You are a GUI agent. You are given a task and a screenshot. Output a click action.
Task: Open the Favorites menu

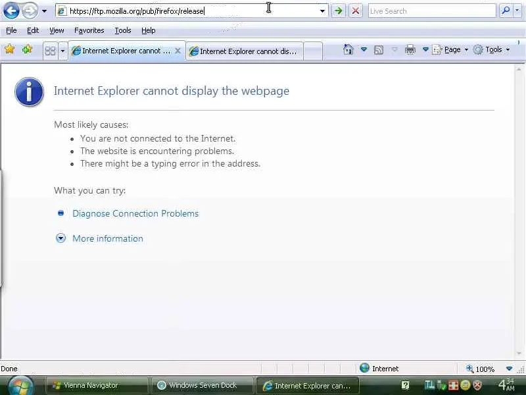(x=89, y=30)
